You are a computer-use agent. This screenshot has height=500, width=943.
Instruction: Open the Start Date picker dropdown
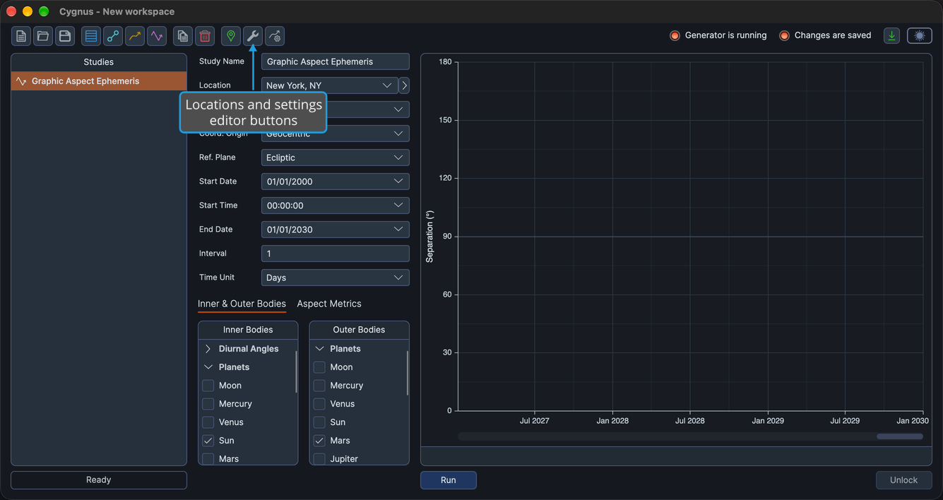[x=398, y=181]
